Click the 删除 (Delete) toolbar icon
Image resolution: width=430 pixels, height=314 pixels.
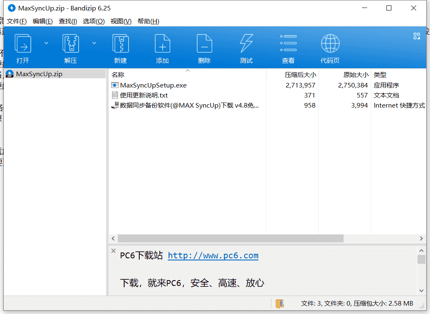pyautogui.click(x=204, y=43)
